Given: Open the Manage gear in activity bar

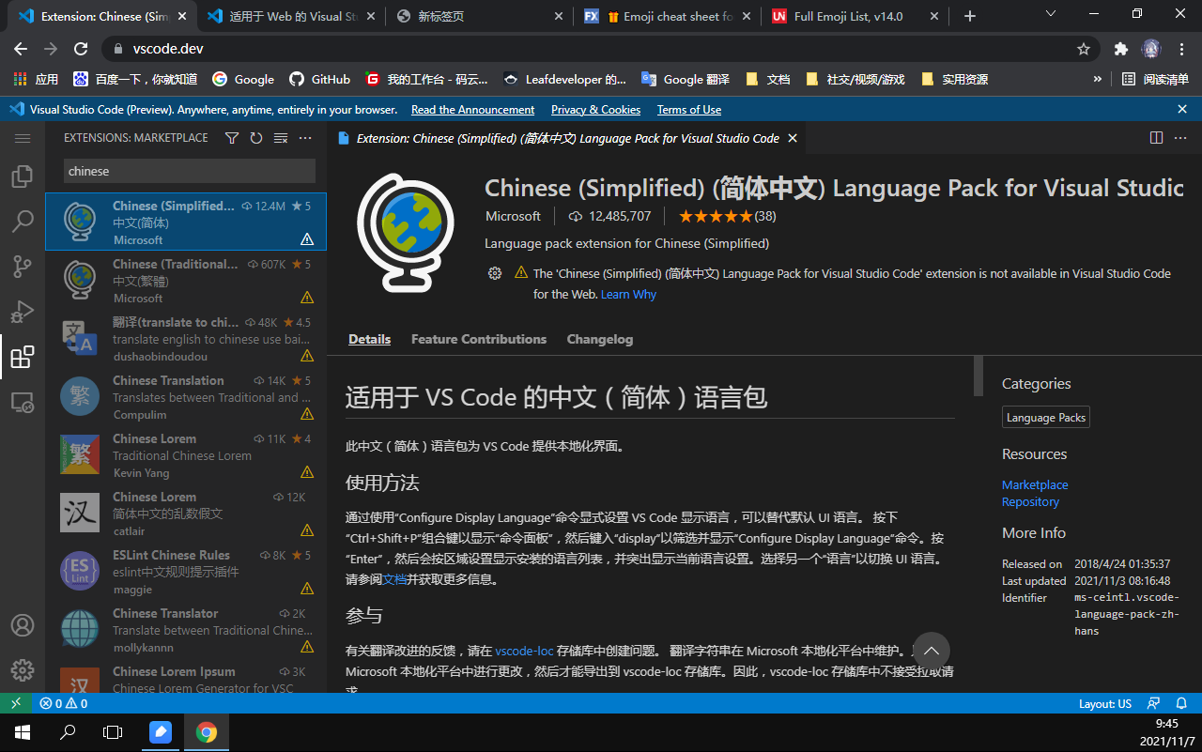Looking at the screenshot, I should pos(23,670).
